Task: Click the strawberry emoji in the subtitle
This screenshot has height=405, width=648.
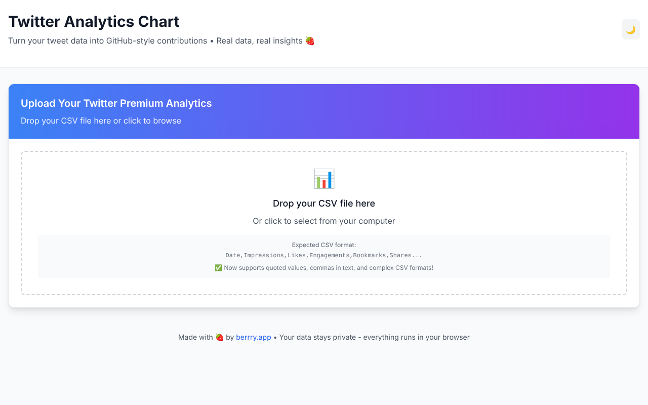Action: pyautogui.click(x=310, y=40)
